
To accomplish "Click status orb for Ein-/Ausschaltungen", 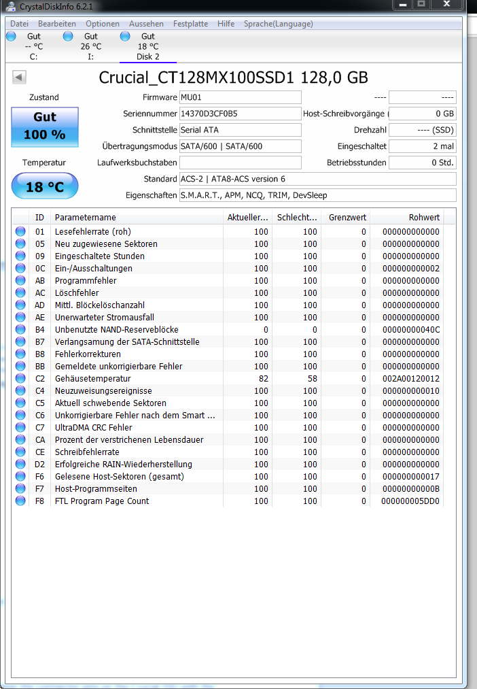I will pyautogui.click(x=20, y=268).
